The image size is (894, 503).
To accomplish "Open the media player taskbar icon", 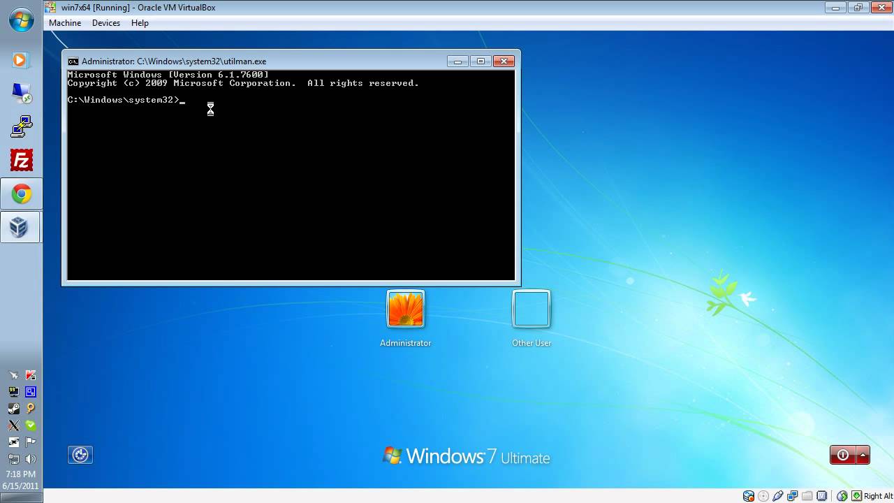I will [21, 60].
